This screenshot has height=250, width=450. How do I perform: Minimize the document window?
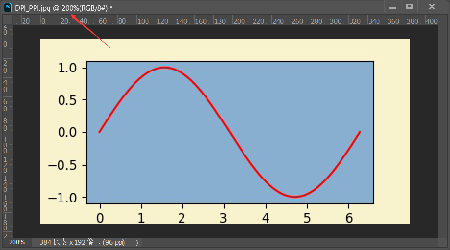(x=392, y=7)
